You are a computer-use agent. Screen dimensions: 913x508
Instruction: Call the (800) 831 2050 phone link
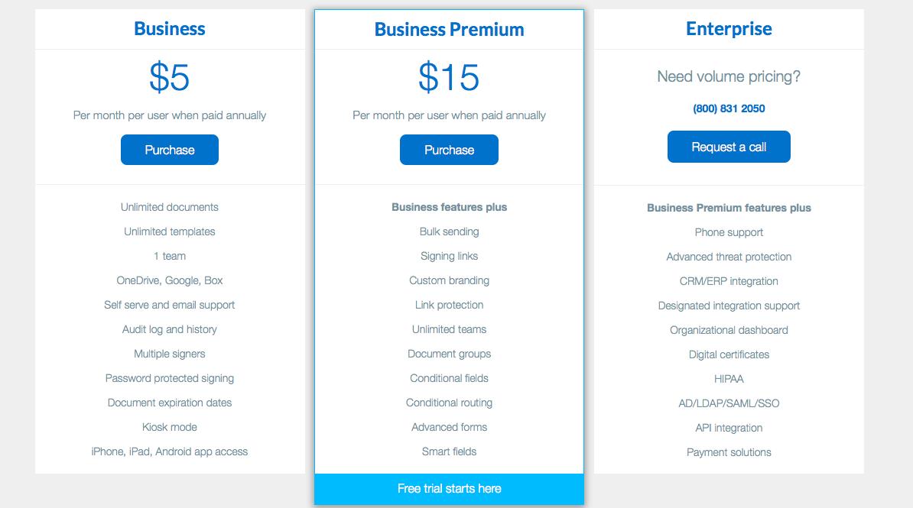pyautogui.click(x=729, y=108)
